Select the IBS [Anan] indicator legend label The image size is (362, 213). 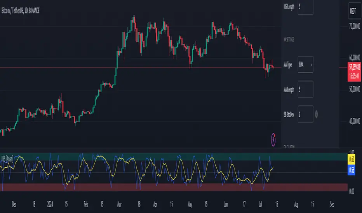click(x=7, y=159)
